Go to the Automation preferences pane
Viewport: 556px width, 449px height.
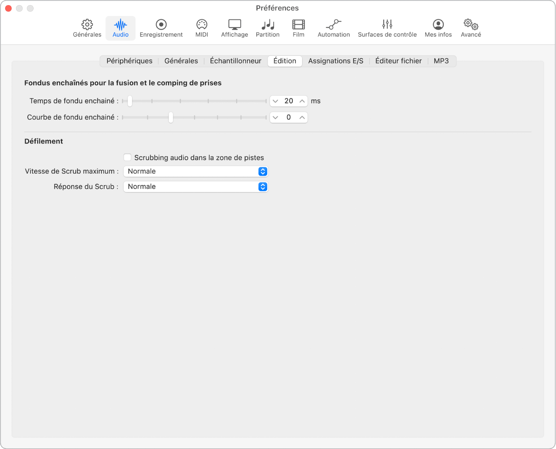click(334, 28)
